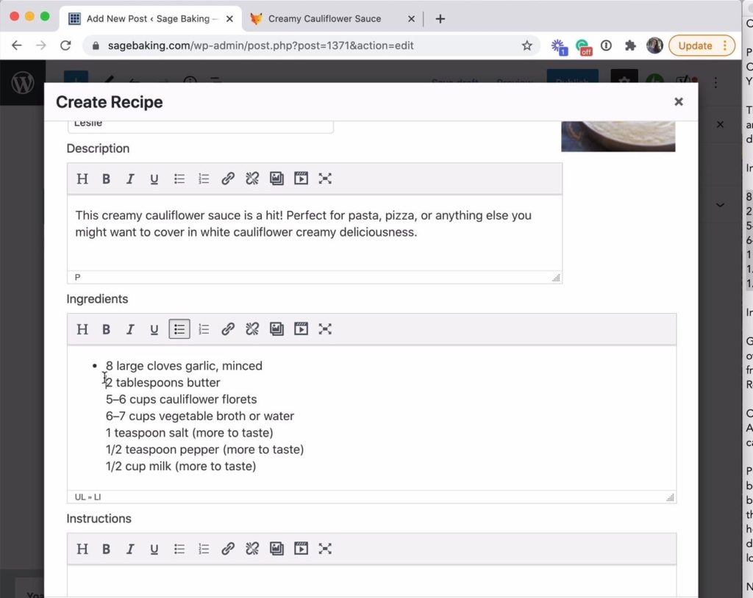This screenshot has width=753, height=598.
Task: Click the '8 large cloves garlic, minced' line
Action: coord(184,366)
